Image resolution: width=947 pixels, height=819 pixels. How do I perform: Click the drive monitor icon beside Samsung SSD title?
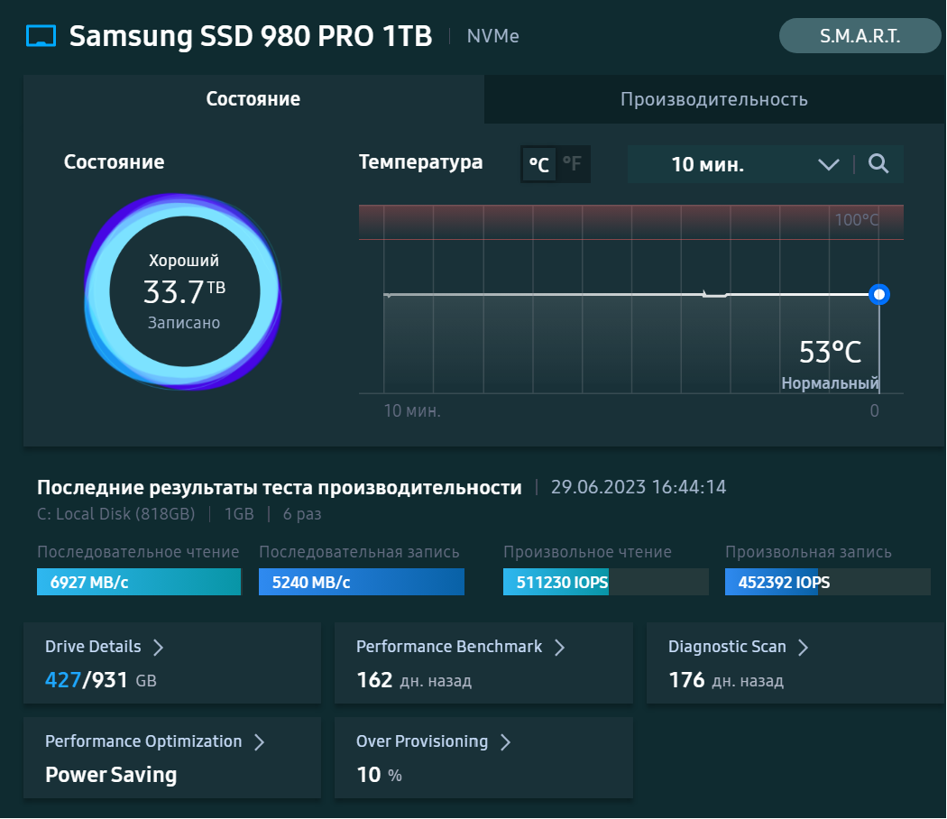41,37
